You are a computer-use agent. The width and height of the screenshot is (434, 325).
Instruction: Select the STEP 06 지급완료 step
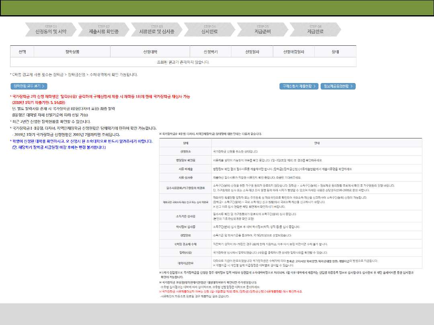point(315,29)
